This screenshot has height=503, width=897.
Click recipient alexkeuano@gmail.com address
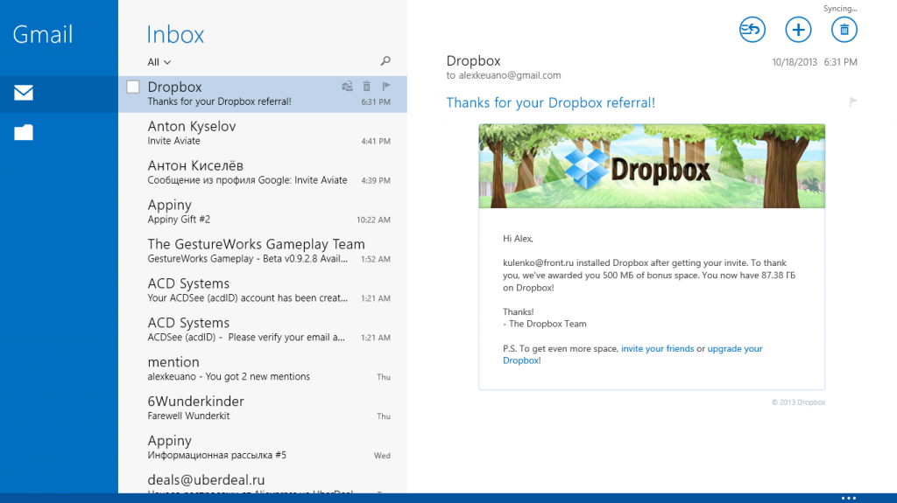click(510, 75)
